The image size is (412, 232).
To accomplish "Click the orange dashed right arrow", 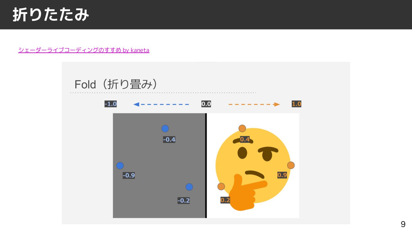I will [x=254, y=104].
